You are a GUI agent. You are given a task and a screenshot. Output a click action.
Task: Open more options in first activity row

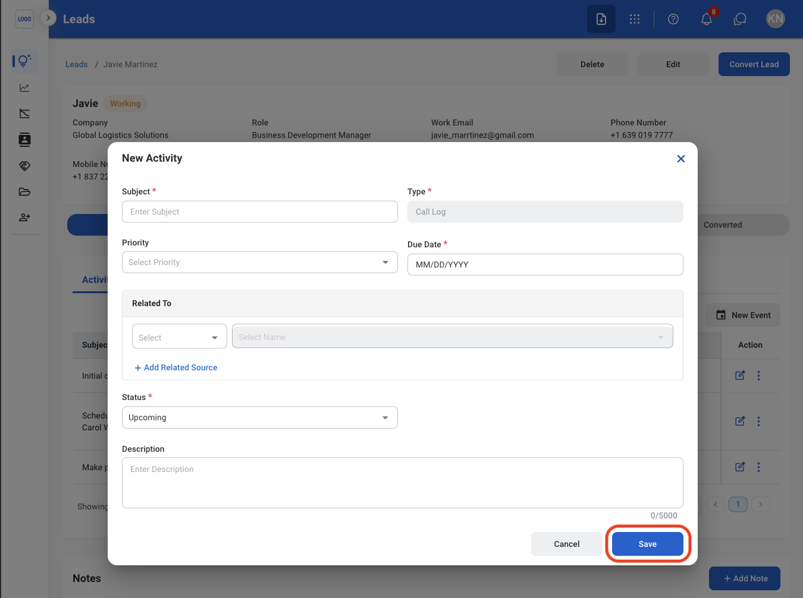point(758,376)
